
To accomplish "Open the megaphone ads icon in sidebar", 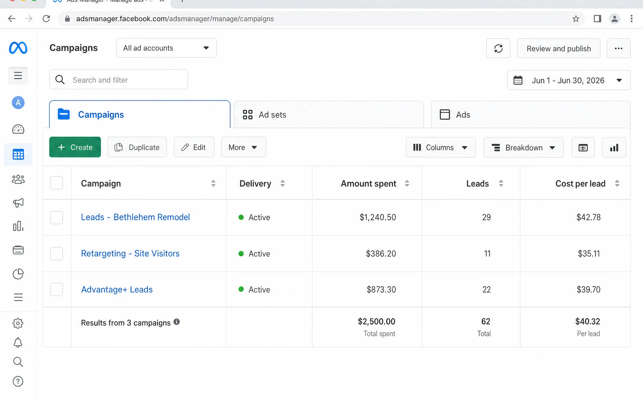I will pos(18,203).
